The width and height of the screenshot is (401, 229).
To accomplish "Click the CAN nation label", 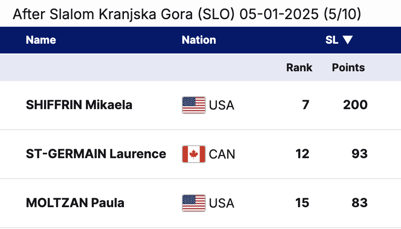I will point(222,154).
